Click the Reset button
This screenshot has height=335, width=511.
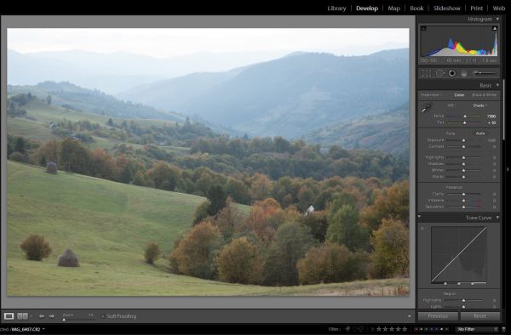(480, 316)
